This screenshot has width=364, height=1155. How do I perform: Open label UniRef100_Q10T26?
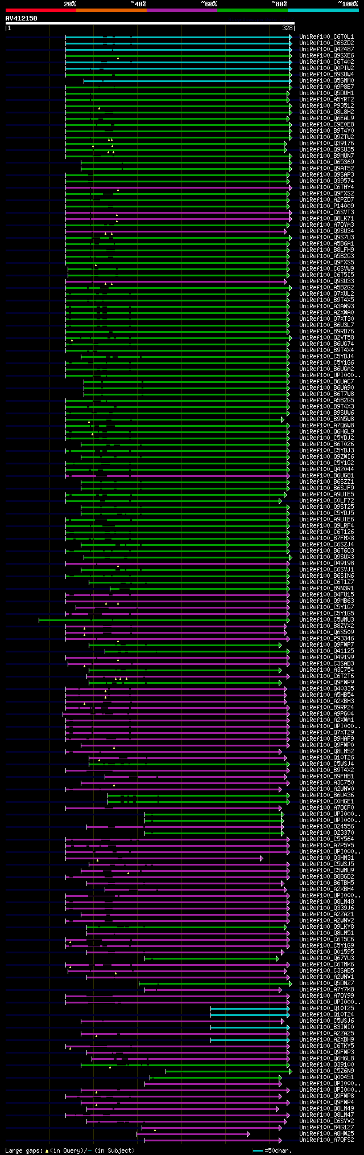(326, 758)
